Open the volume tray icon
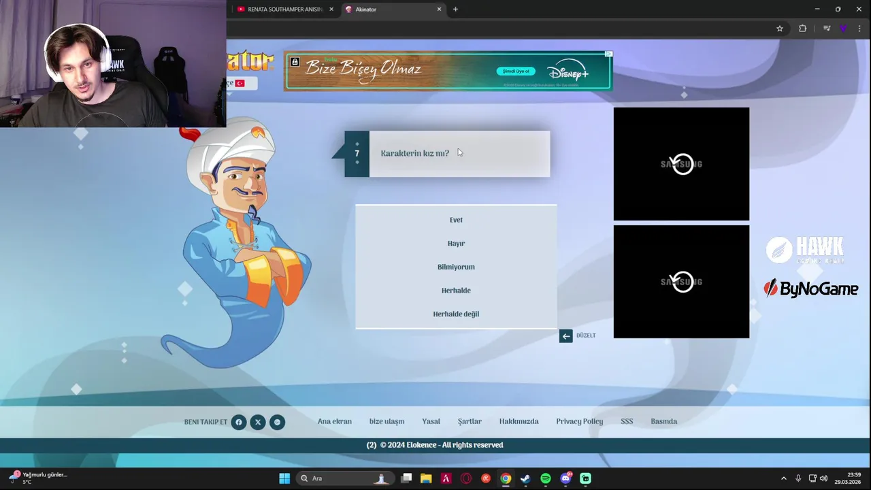 tap(824, 478)
